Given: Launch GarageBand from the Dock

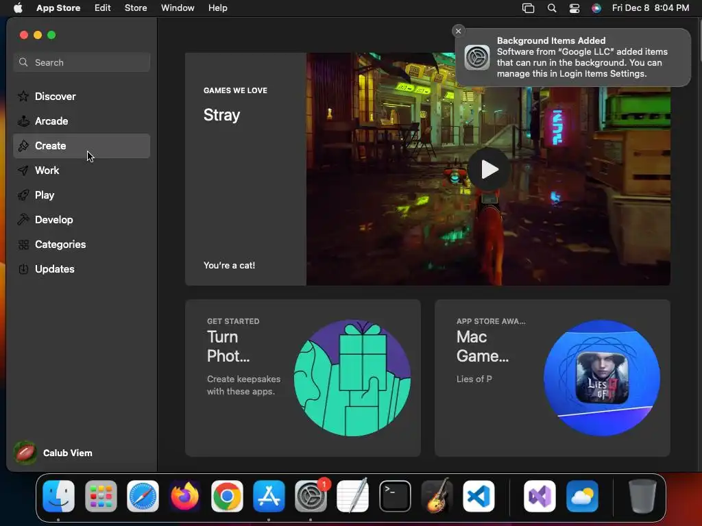Looking at the screenshot, I should pos(437,496).
